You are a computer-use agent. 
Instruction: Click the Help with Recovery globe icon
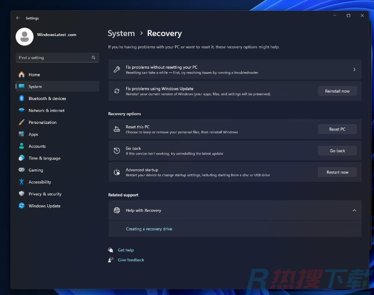[116, 210]
